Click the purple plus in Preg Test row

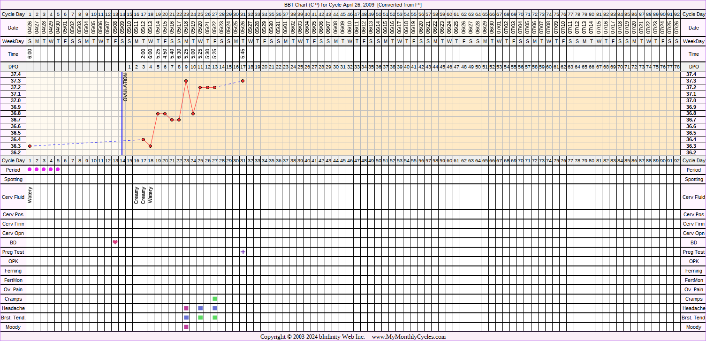(x=243, y=252)
